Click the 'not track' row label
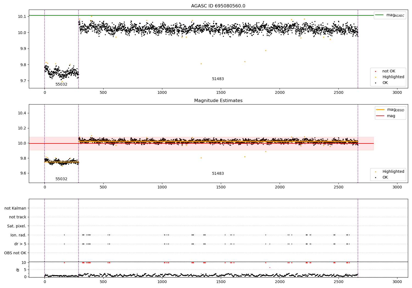The width and height of the screenshot is (412, 288). 18,217
